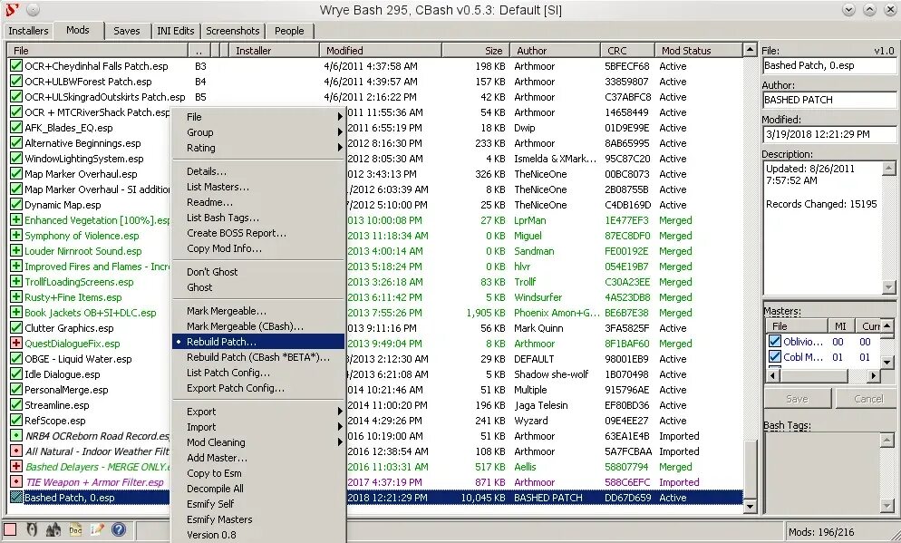Click the Mods: 196/216 status text
Screen dimensions: 901x543
[x=821, y=532]
